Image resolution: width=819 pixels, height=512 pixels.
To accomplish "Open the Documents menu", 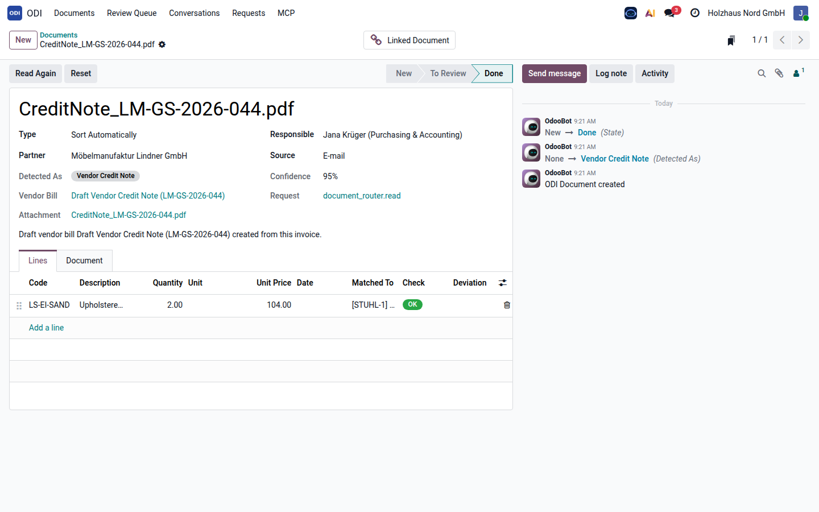I will 75,13.
